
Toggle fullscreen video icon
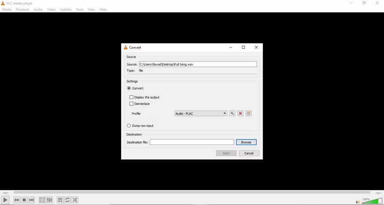point(42,200)
